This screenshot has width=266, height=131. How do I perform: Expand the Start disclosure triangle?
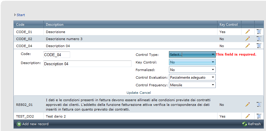tap(15, 15)
